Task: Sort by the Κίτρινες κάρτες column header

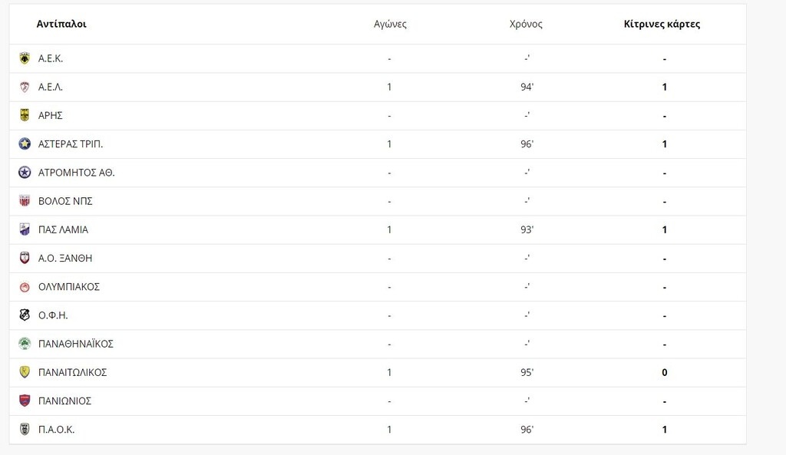Action: 662,24
